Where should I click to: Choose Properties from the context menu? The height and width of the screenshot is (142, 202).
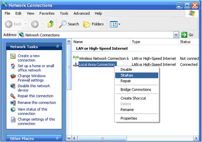coord(137,118)
